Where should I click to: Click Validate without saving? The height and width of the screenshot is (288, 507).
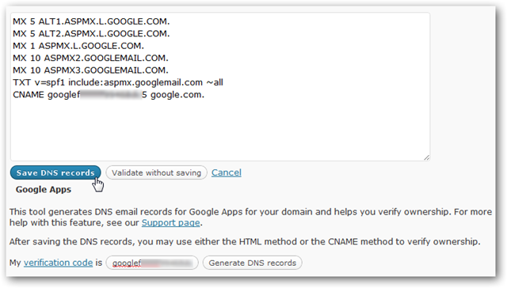(x=156, y=172)
